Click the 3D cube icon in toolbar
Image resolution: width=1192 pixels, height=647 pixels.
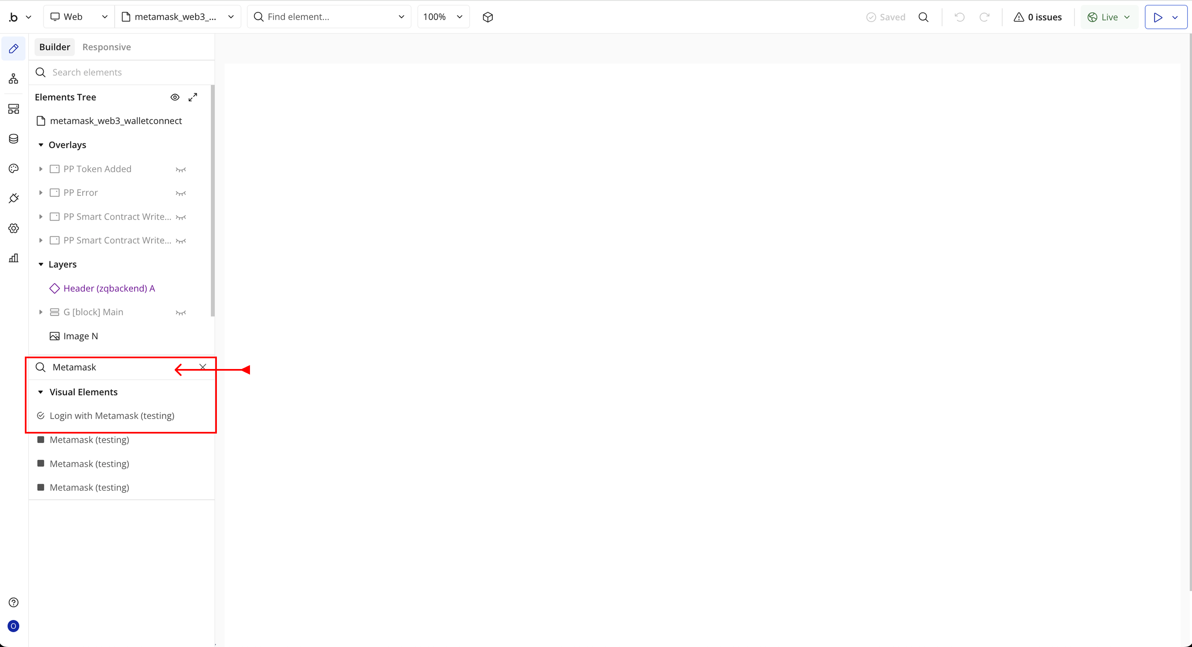(x=488, y=17)
